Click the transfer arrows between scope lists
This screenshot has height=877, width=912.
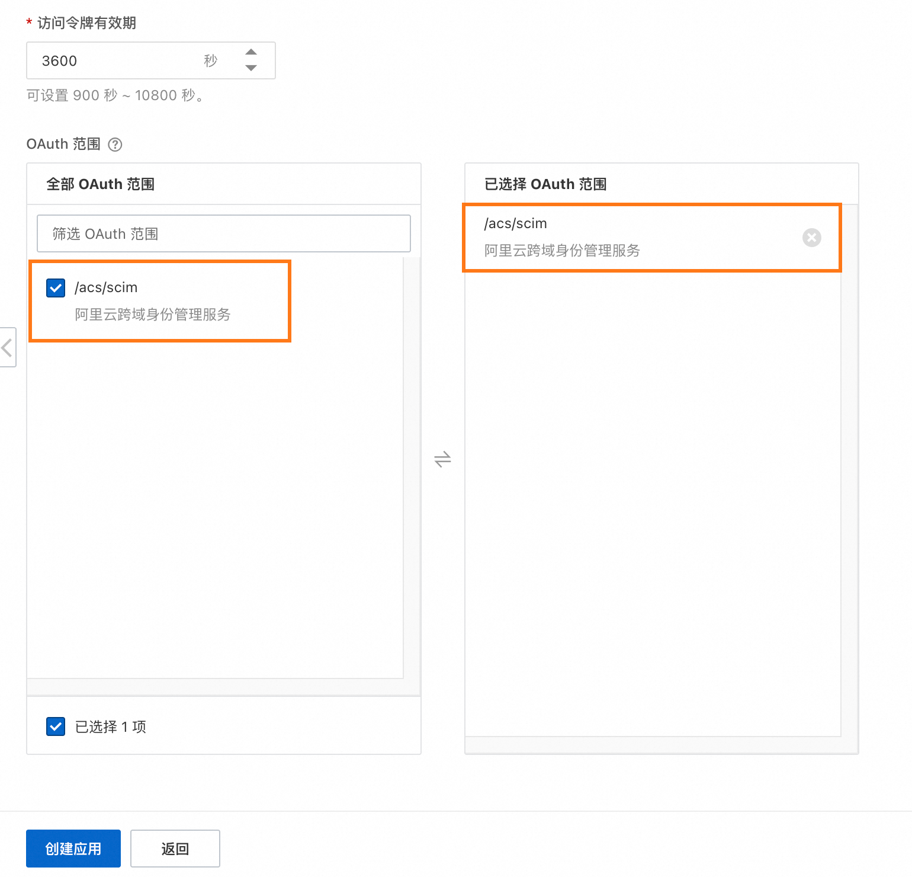442,459
